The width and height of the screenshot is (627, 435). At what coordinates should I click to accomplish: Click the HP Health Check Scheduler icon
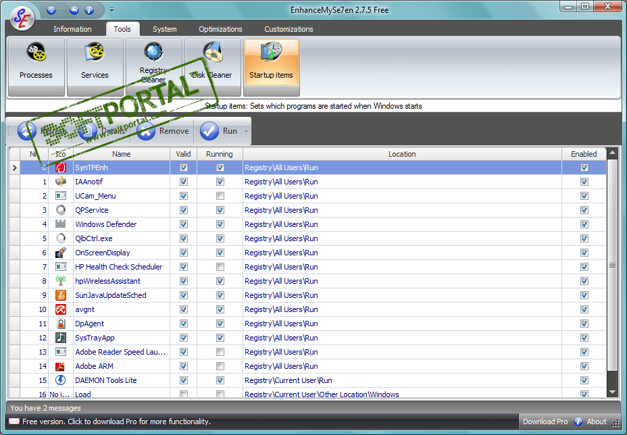pyautogui.click(x=61, y=267)
